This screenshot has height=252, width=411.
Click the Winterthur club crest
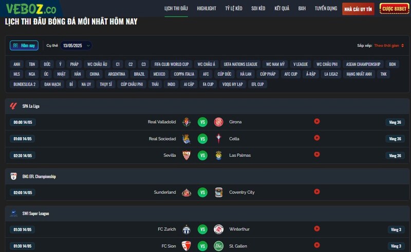[219, 229]
